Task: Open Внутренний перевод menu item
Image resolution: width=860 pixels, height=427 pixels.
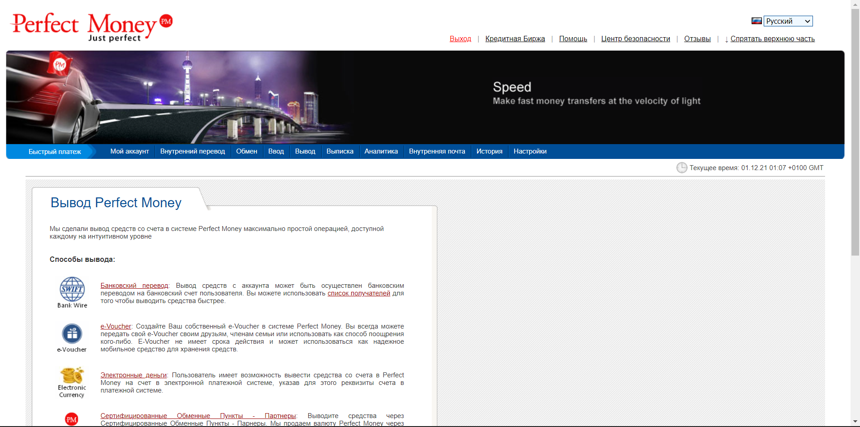Action: coord(193,151)
